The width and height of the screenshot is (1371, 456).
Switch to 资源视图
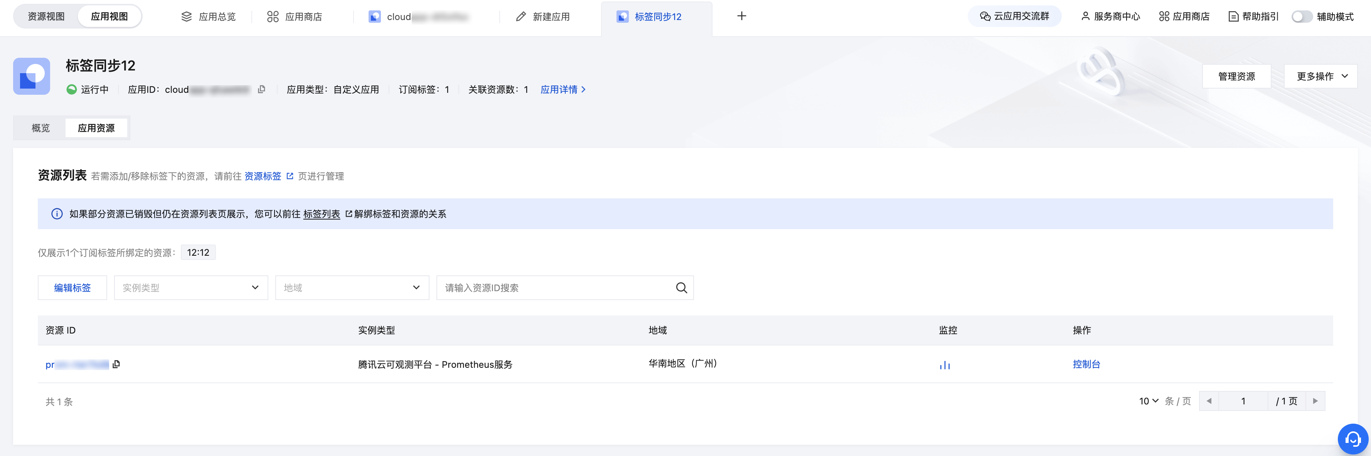click(x=46, y=17)
